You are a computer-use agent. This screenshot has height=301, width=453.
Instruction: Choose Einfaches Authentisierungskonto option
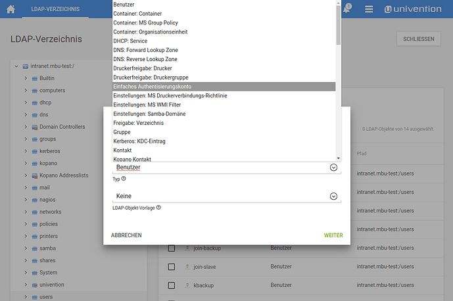[x=224, y=86]
